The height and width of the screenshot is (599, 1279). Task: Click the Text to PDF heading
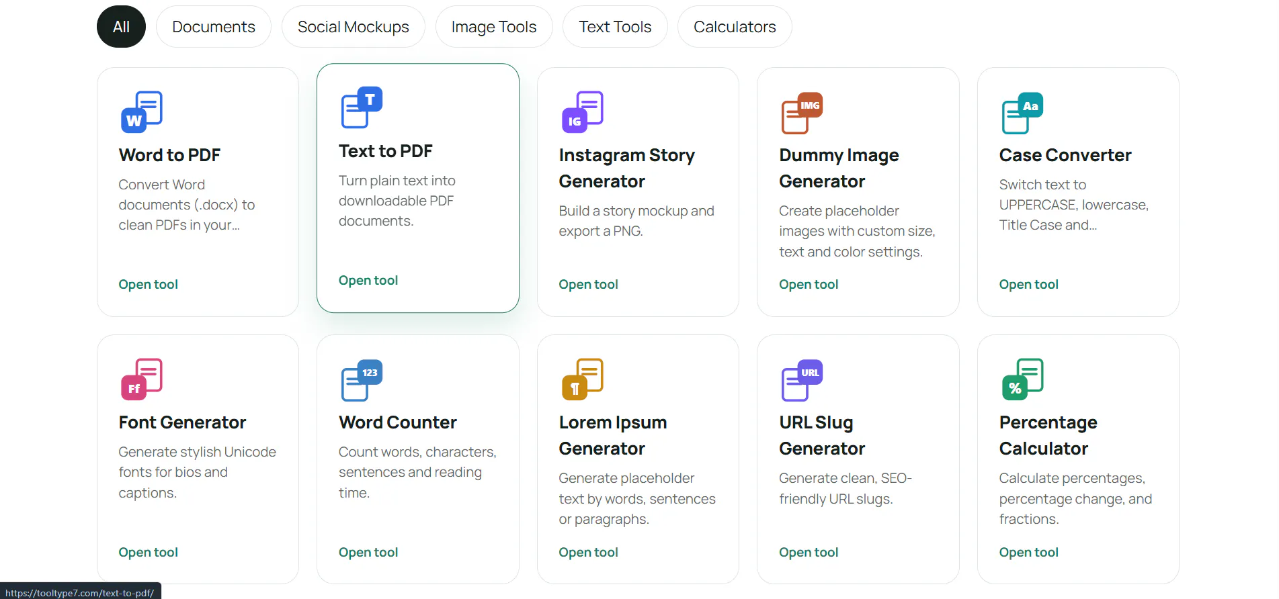pos(386,151)
